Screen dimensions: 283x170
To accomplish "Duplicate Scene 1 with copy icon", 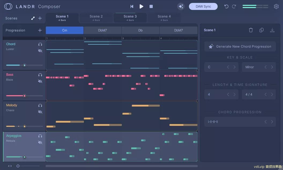I will (x=261, y=30).
